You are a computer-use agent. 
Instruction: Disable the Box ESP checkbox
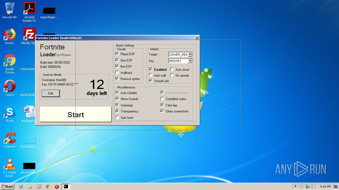[x=117, y=66]
